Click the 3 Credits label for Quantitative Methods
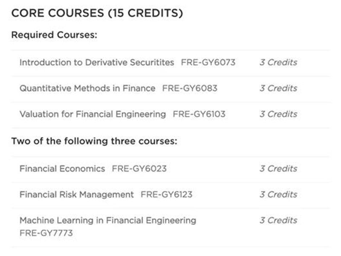Viewport: 341px width, 256px height. [x=278, y=88]
